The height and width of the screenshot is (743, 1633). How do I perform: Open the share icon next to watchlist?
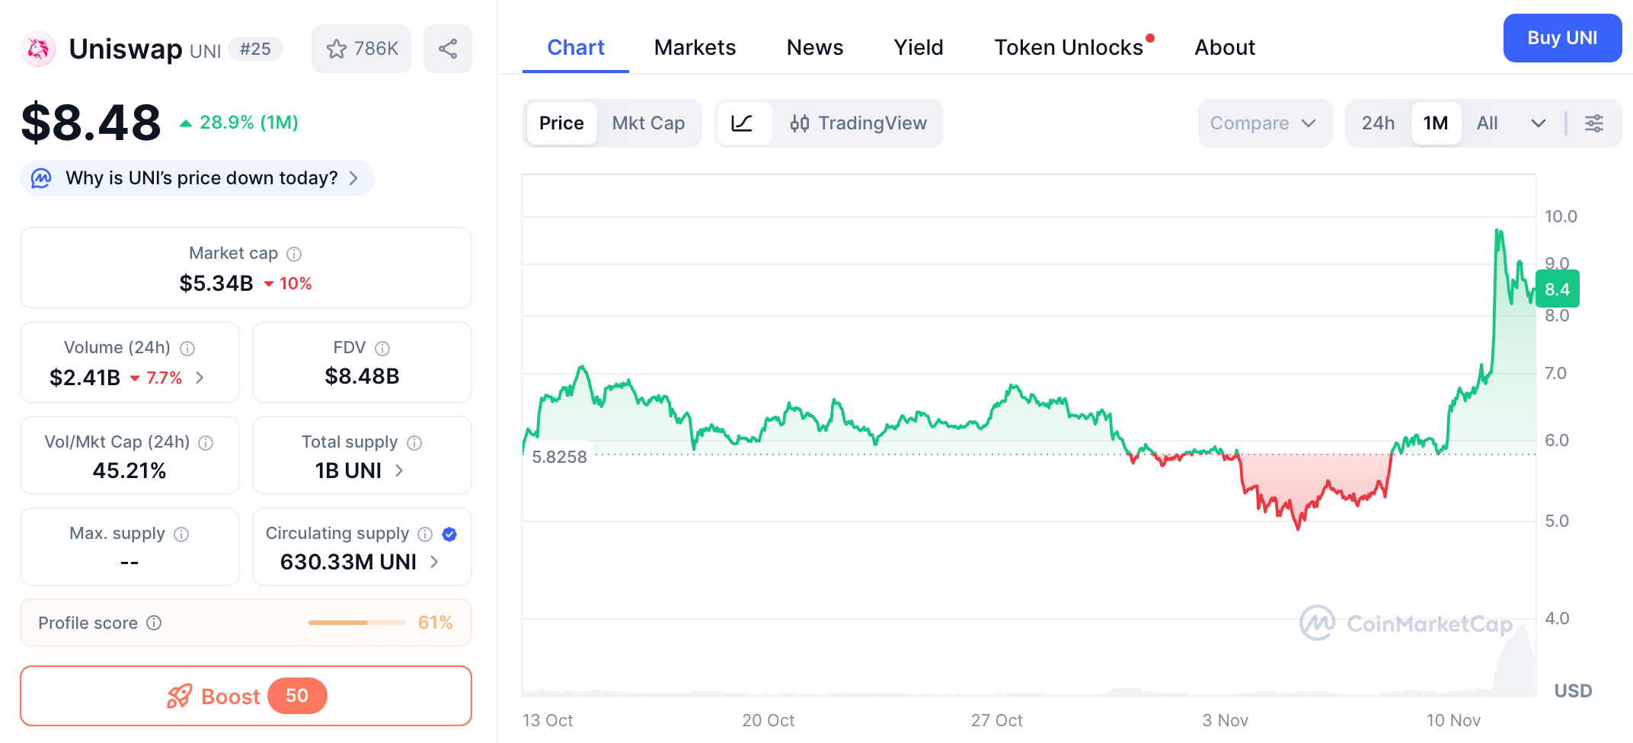(x=447, y=48)
